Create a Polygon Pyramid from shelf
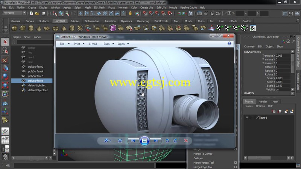The width and height of the screenshot is (301, 169). [64, 29]
